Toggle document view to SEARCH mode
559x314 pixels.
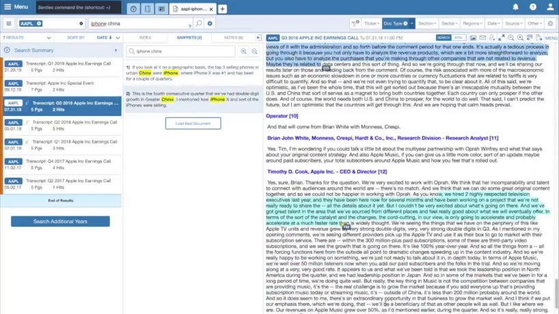pos(444,38)
